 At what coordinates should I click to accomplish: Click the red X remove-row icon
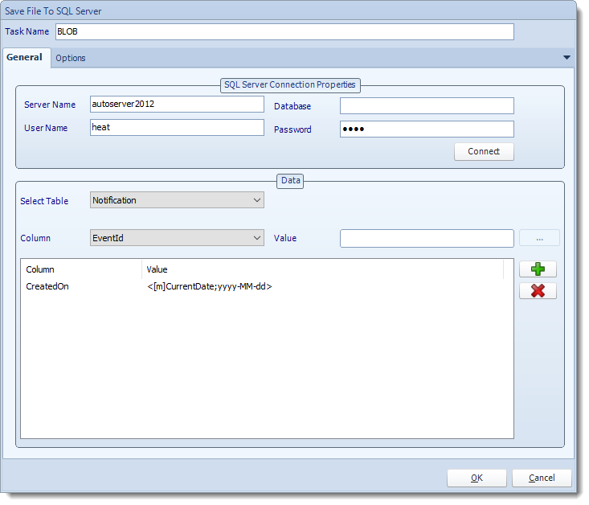point(538,290)
